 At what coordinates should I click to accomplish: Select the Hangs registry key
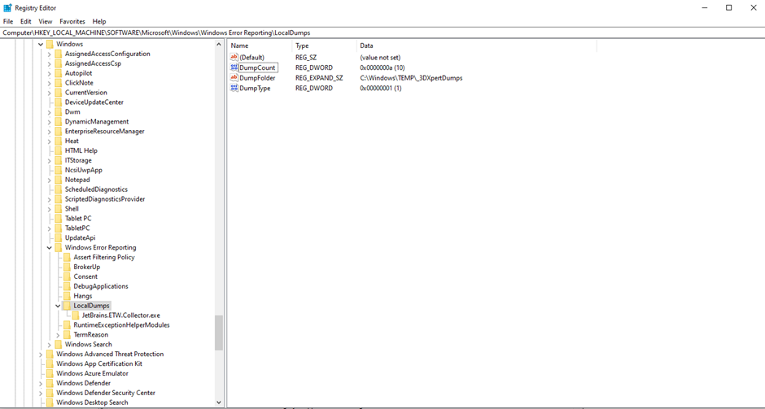[x=82, y=296]
